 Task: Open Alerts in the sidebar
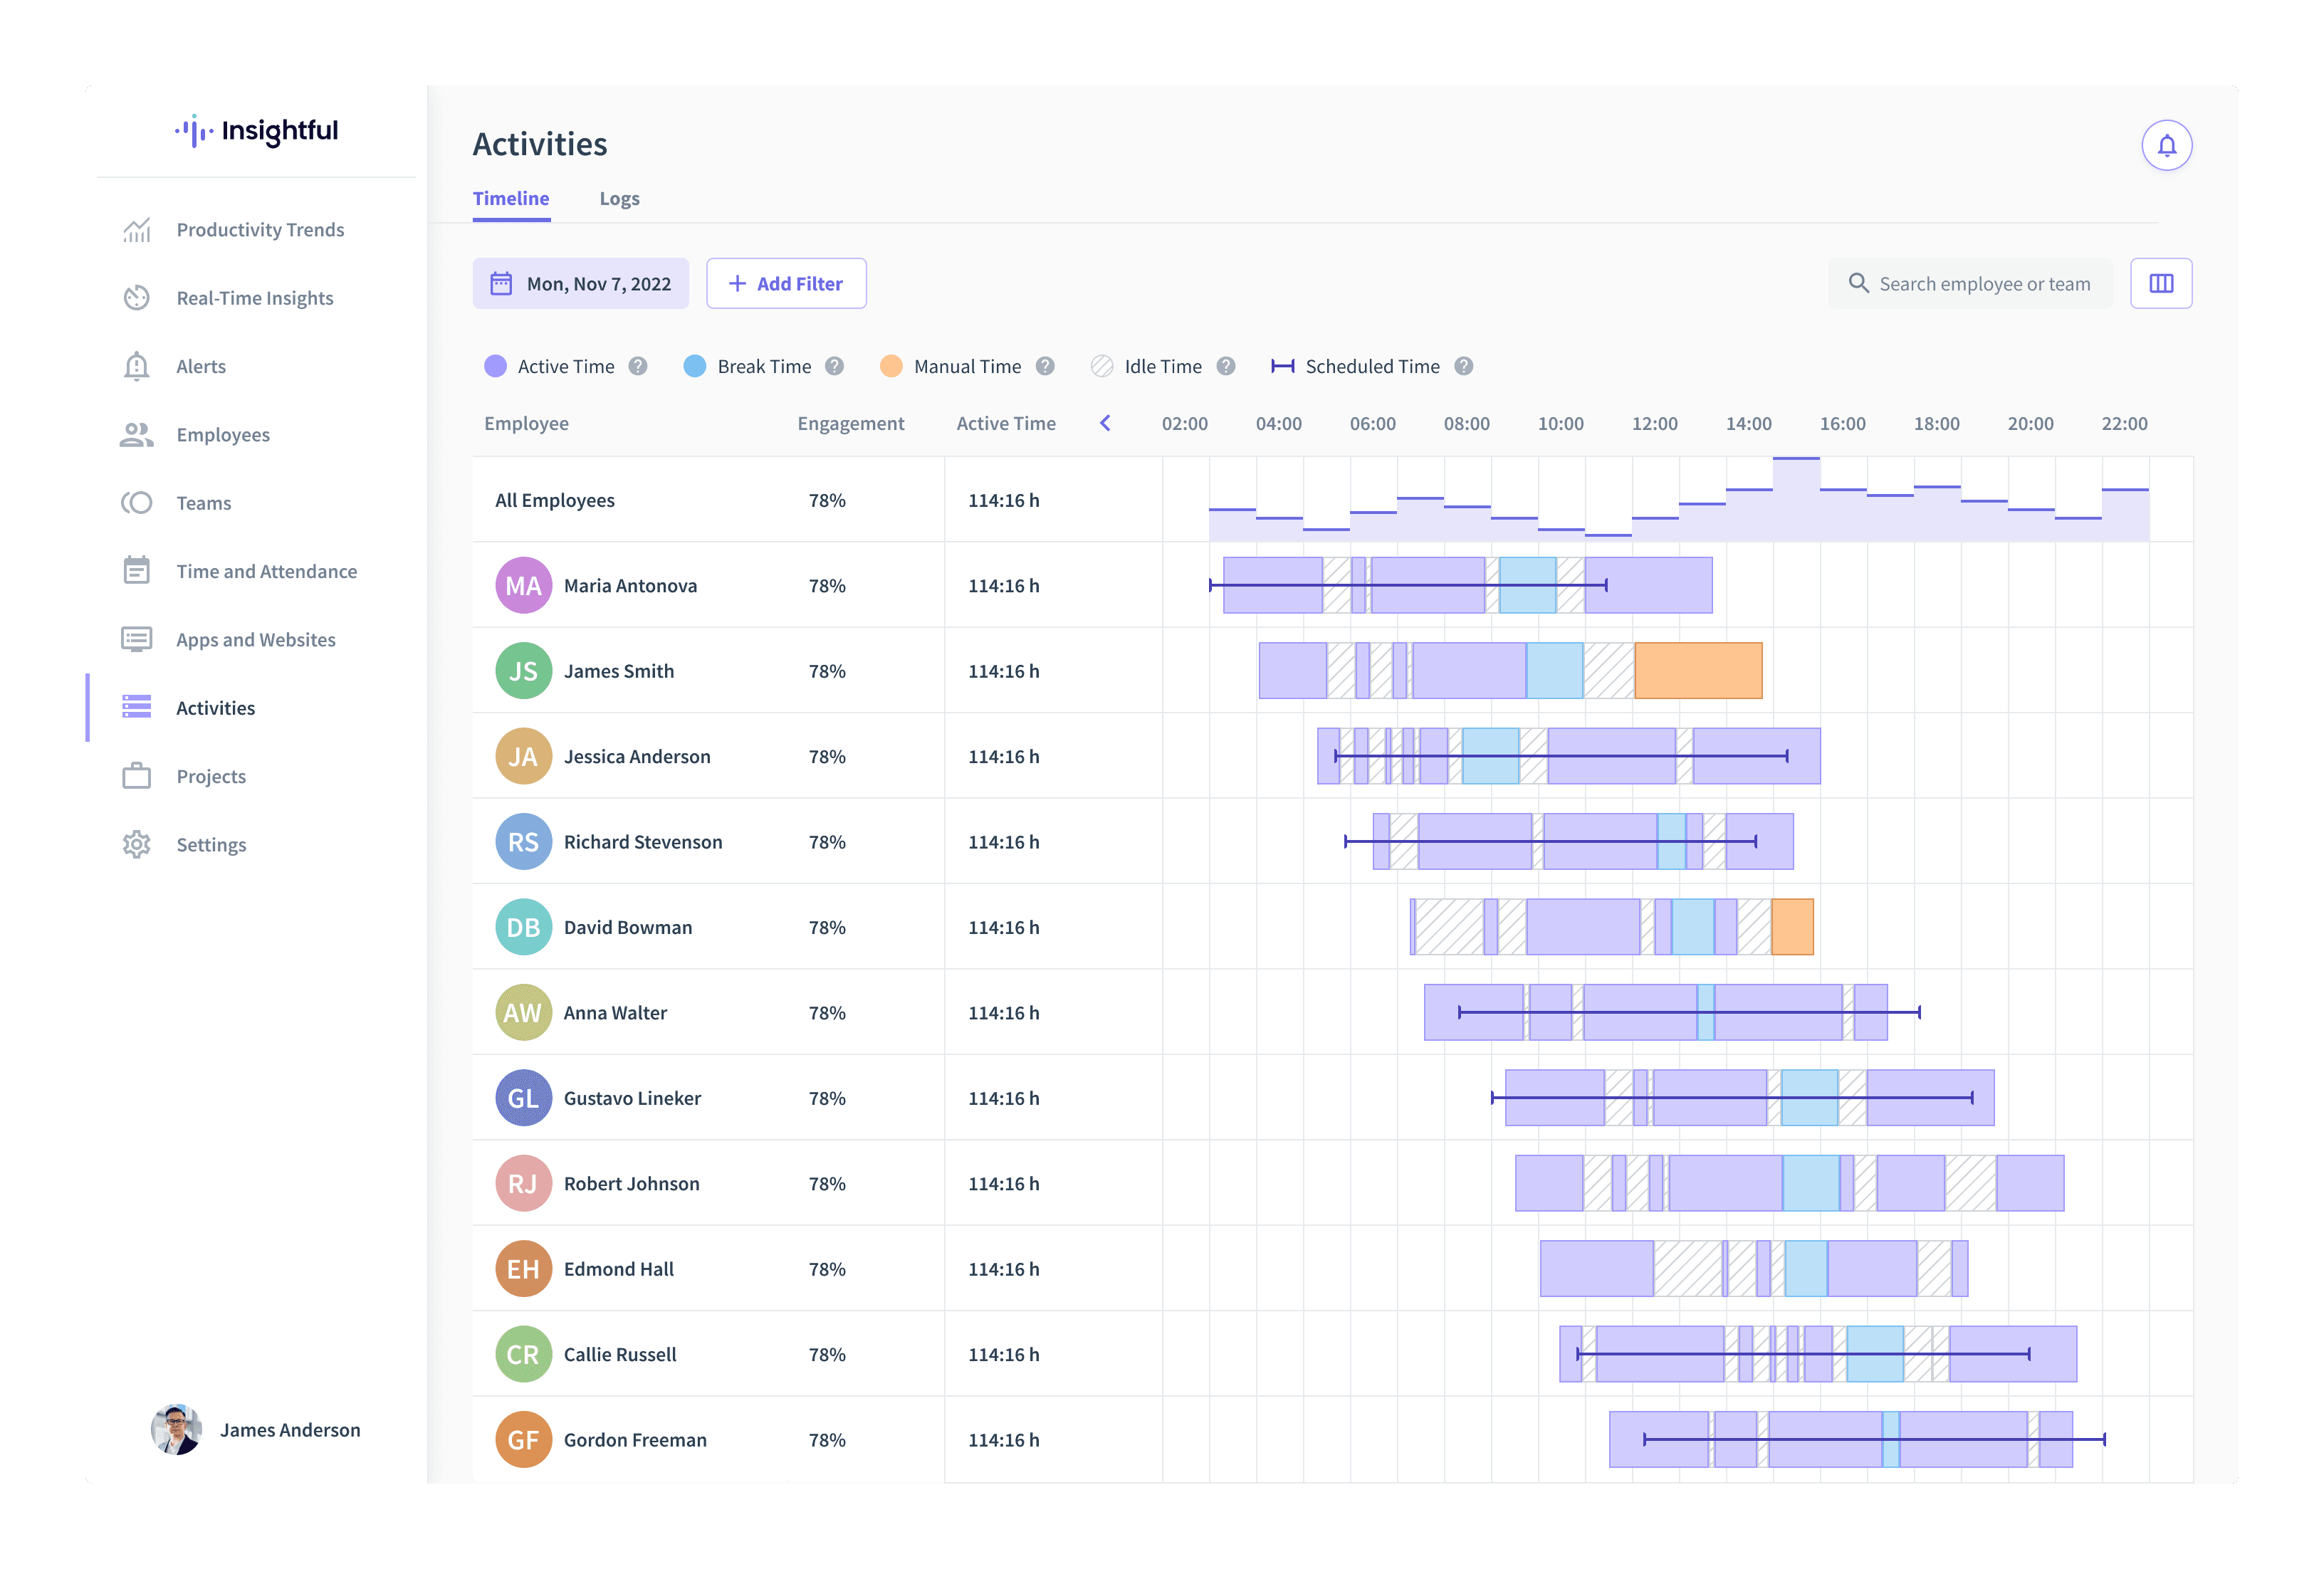[x=200, y=366]
